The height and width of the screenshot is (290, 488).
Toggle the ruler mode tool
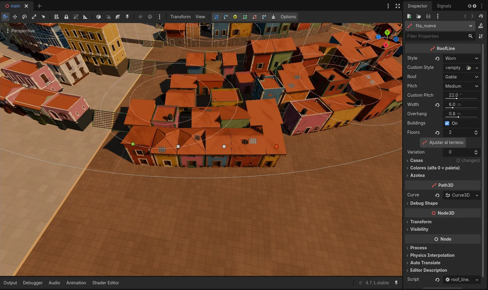(85, 17)
